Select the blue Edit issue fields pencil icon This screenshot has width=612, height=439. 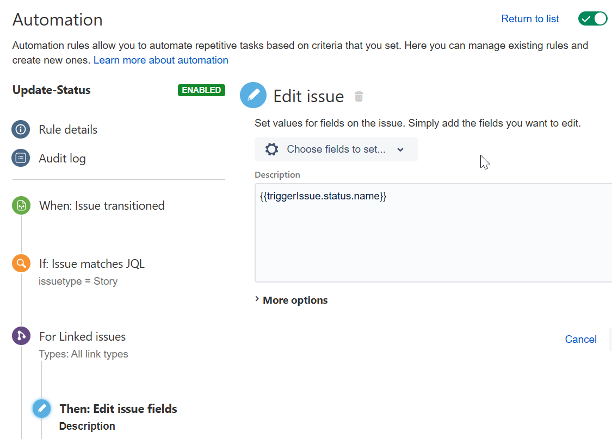click(x=41, y=408)
